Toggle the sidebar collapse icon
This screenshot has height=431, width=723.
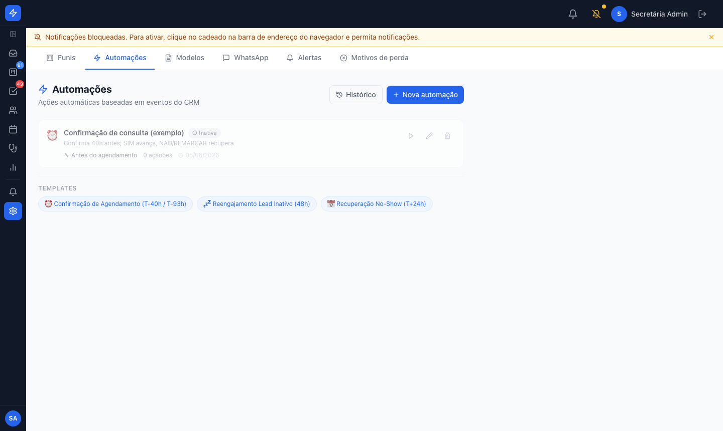point(13,34)
